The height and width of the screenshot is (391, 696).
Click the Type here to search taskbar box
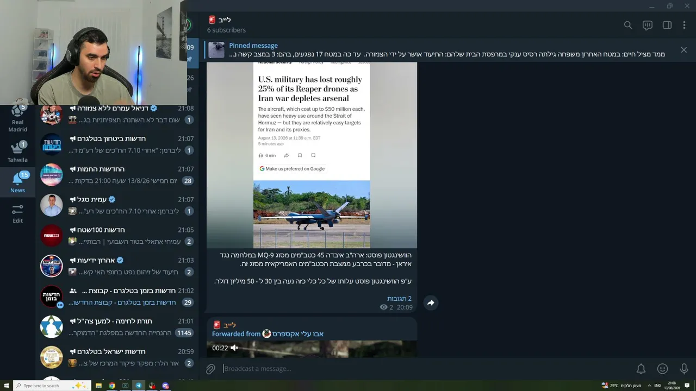(52, 386)
